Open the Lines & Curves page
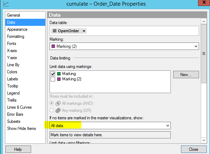The image size is (210, 154). click(x=19, y=107)
